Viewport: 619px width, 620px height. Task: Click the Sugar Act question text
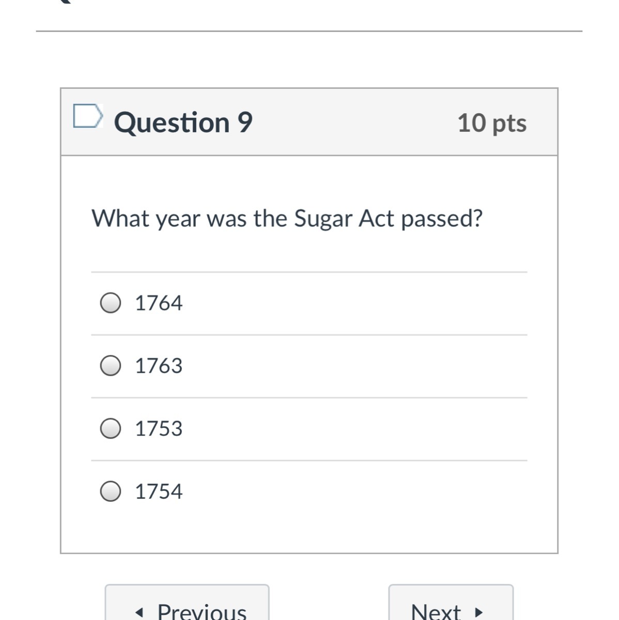pos(287,218)
